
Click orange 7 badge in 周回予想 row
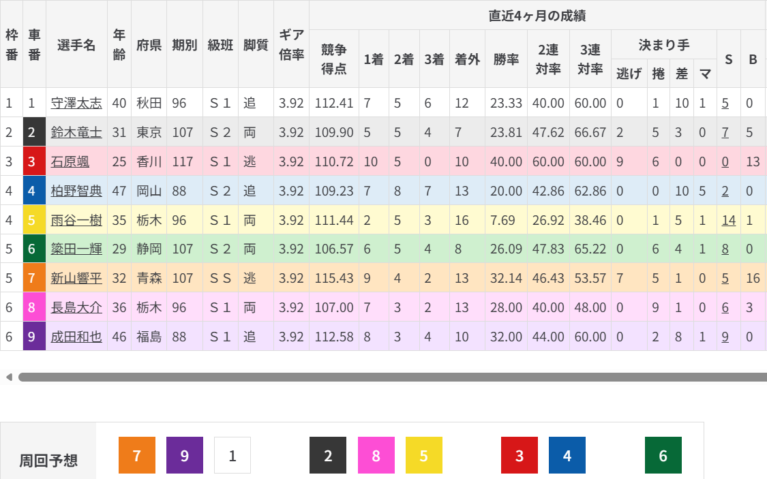tap(136, 455)
